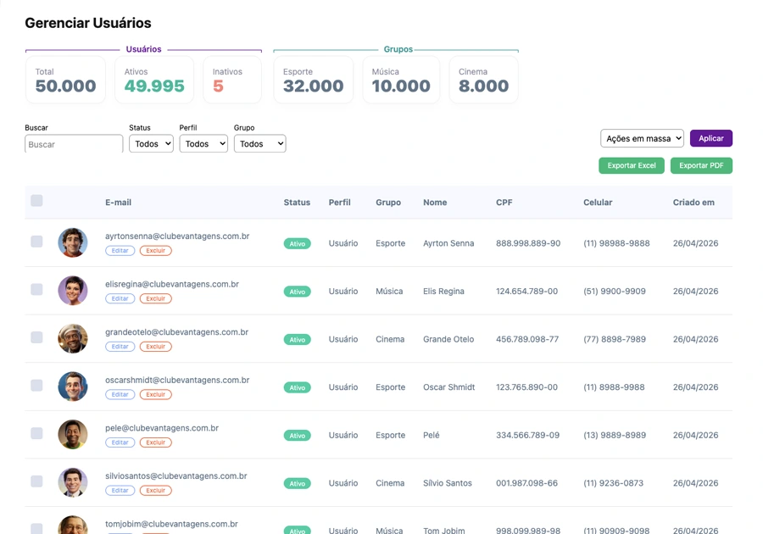Viewport: 763px width, 534px height.
Task: Focus the Buscar search field
Action: 74,144
